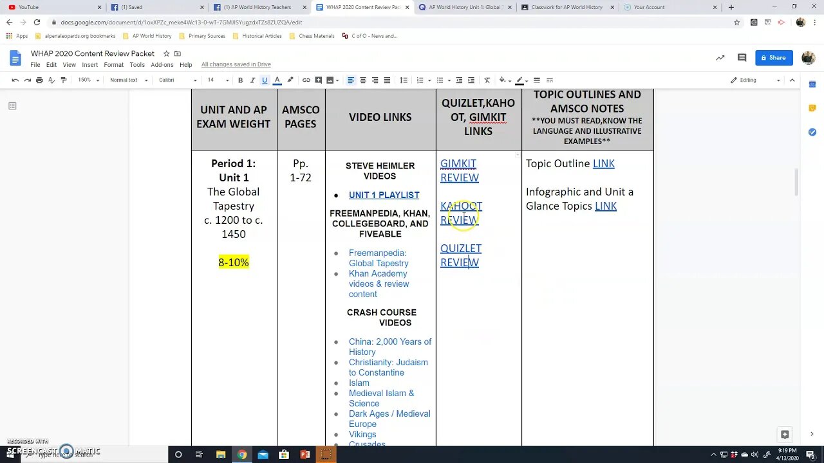Open the border width option
The width and height of the screenshot is (824, 463).
537,80
